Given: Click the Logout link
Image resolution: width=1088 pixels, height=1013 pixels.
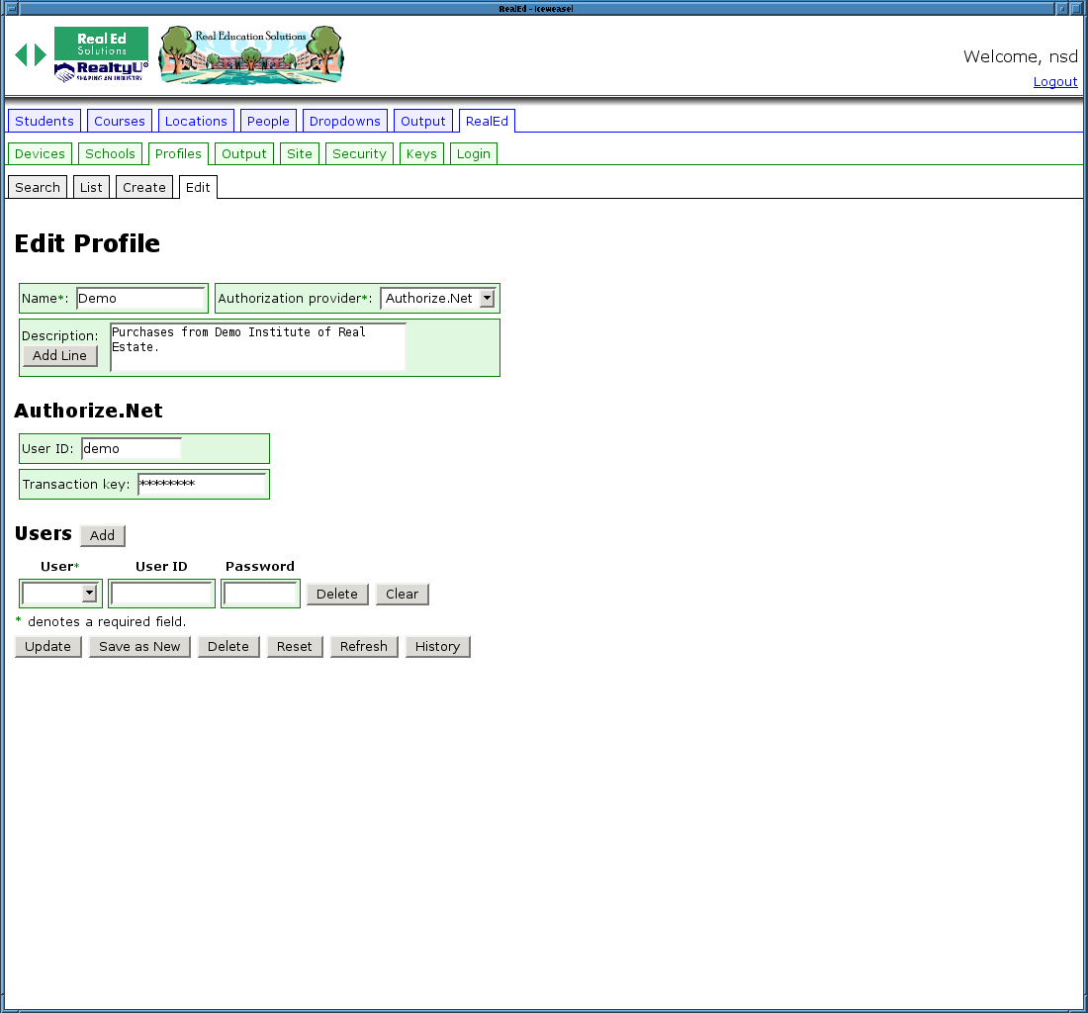Looking at the screenshot, I should coord(1055,82).
